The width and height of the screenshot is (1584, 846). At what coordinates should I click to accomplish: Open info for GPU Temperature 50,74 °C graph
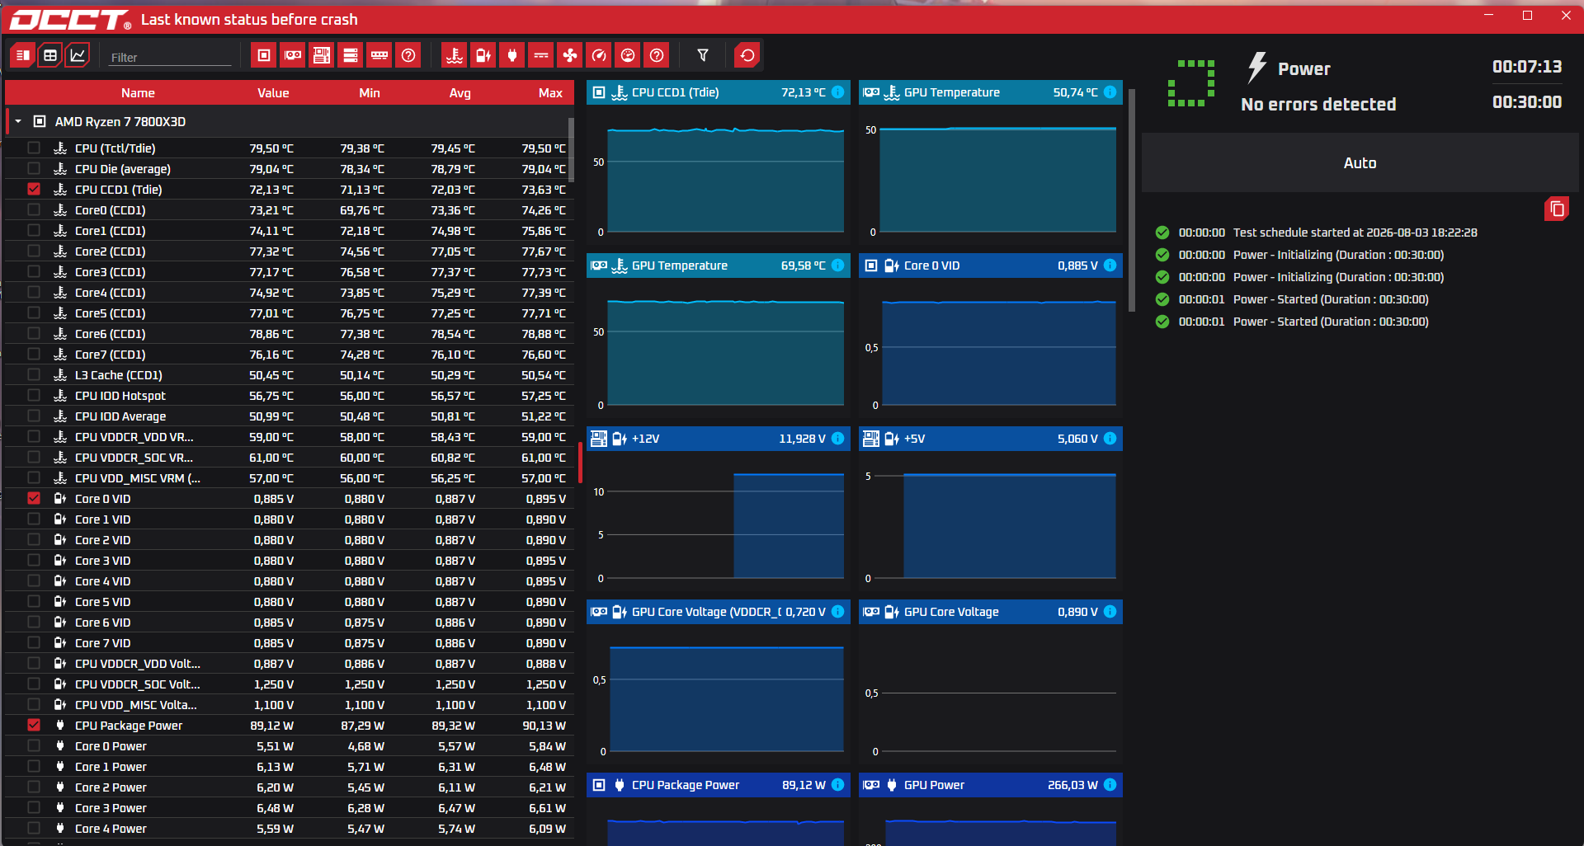pos(1110,92)
